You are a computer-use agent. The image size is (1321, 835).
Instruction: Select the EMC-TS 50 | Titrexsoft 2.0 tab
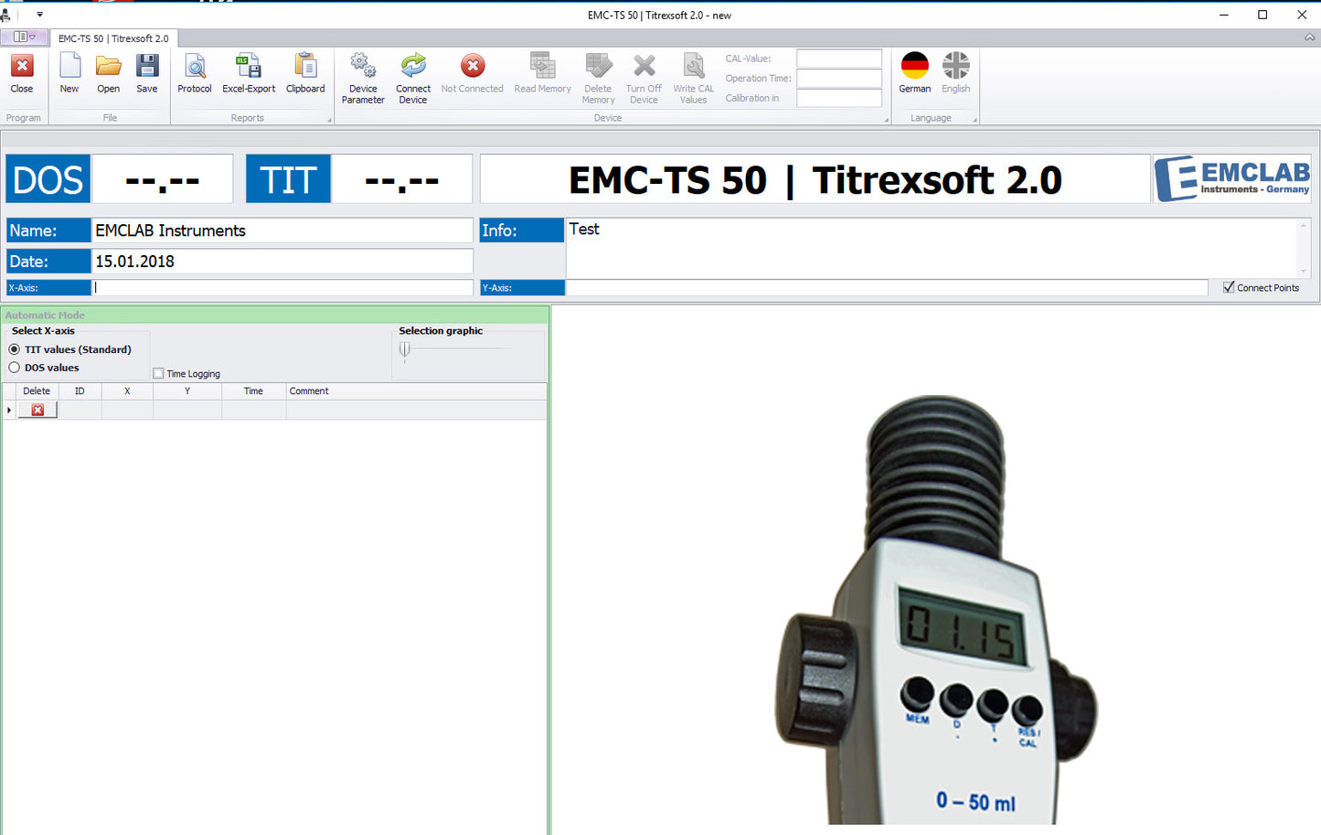[113, 38]
